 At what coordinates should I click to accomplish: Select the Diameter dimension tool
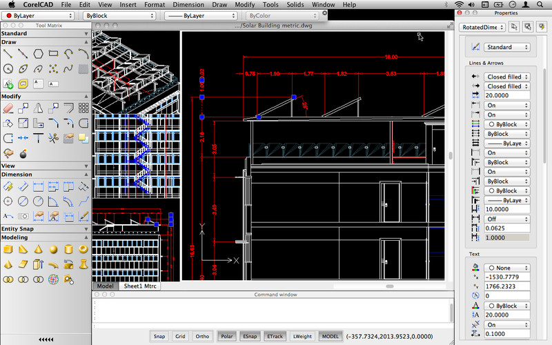tap(23, 201)
